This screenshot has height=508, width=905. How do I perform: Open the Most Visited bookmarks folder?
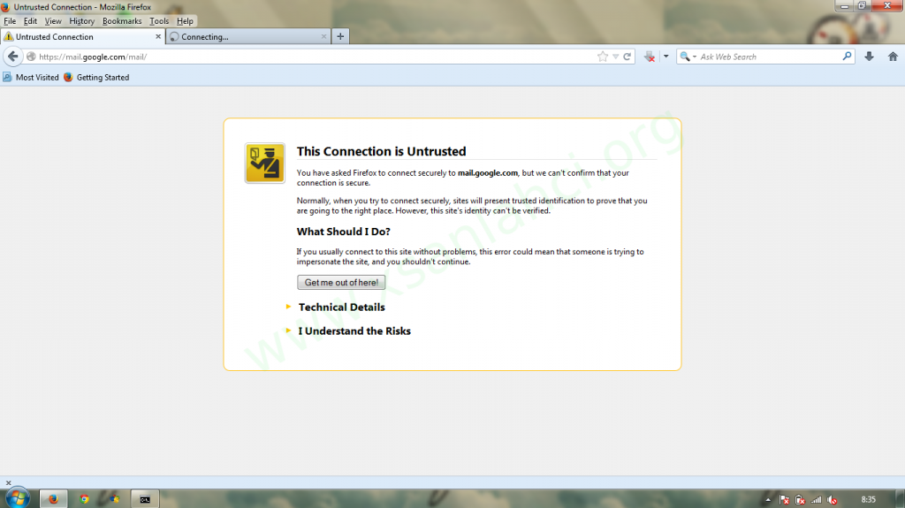(31, 78)
